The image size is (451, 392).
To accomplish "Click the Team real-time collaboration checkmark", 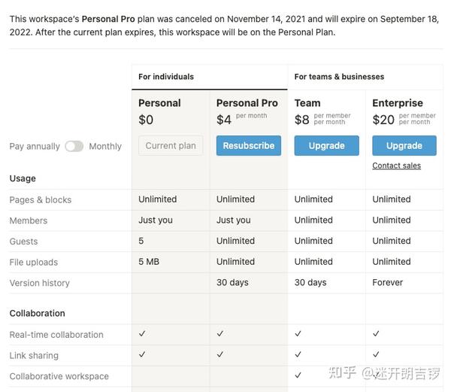I will [298, 333].
